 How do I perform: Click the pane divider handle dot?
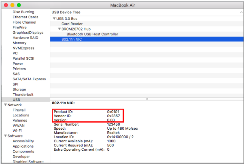tap(147, 99)
